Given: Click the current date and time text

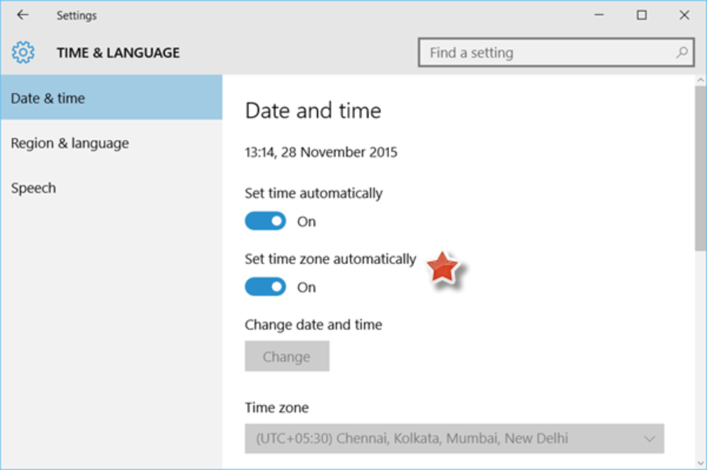Looking at the screenshot, I should 321,153.
